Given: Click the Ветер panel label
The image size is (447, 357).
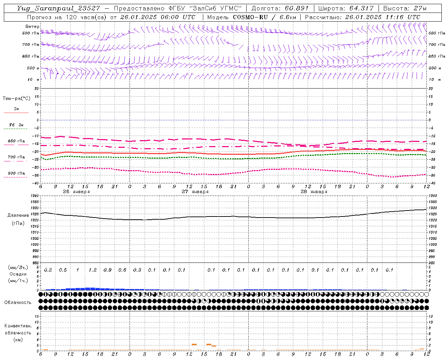Looking at the screenshot, I should click(32, 26).
